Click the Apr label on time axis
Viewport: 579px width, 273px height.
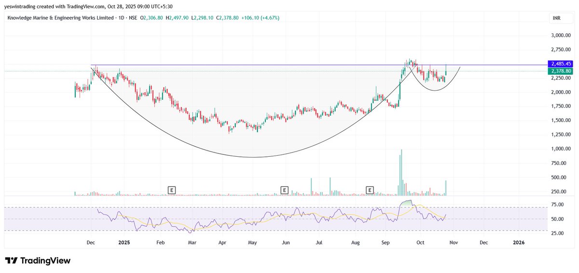click(222, 242)
